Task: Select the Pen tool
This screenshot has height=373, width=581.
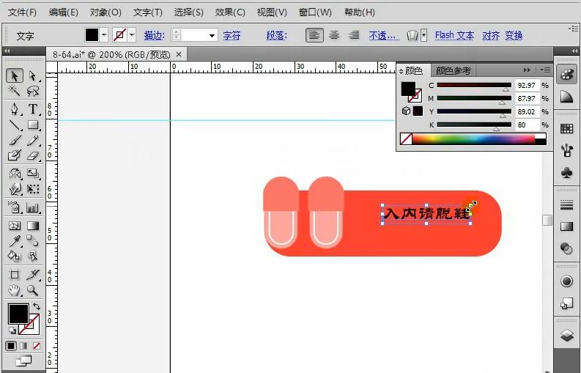Action: point(15,109)
